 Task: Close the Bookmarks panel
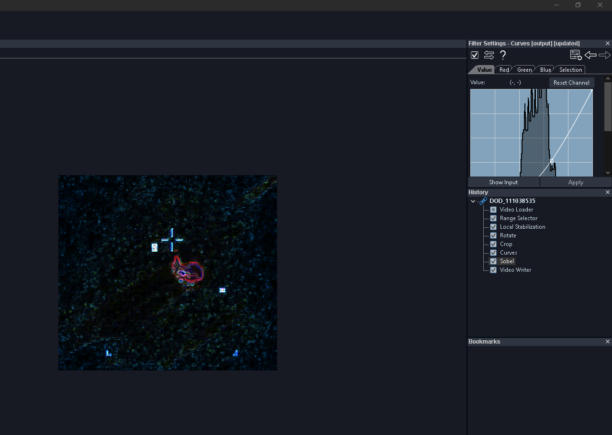[608, 342]
